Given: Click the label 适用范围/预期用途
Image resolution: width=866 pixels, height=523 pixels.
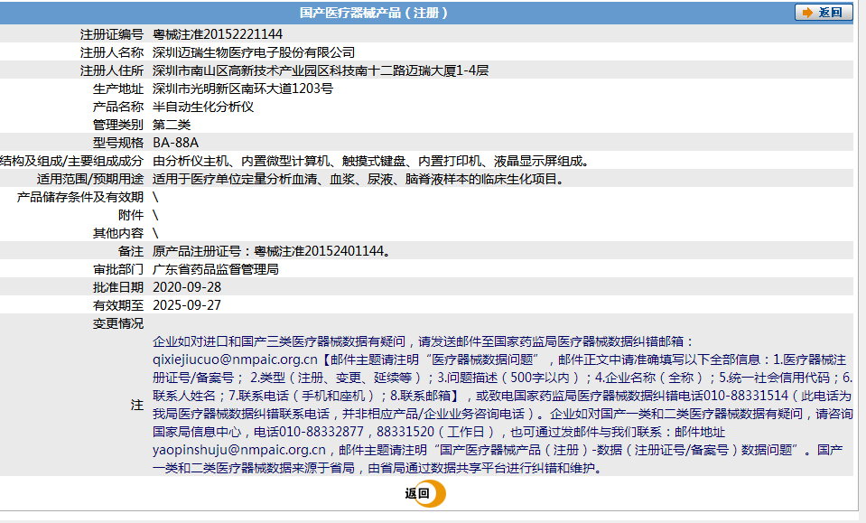Looking at the screenshot, I should (x=90, y=179).
